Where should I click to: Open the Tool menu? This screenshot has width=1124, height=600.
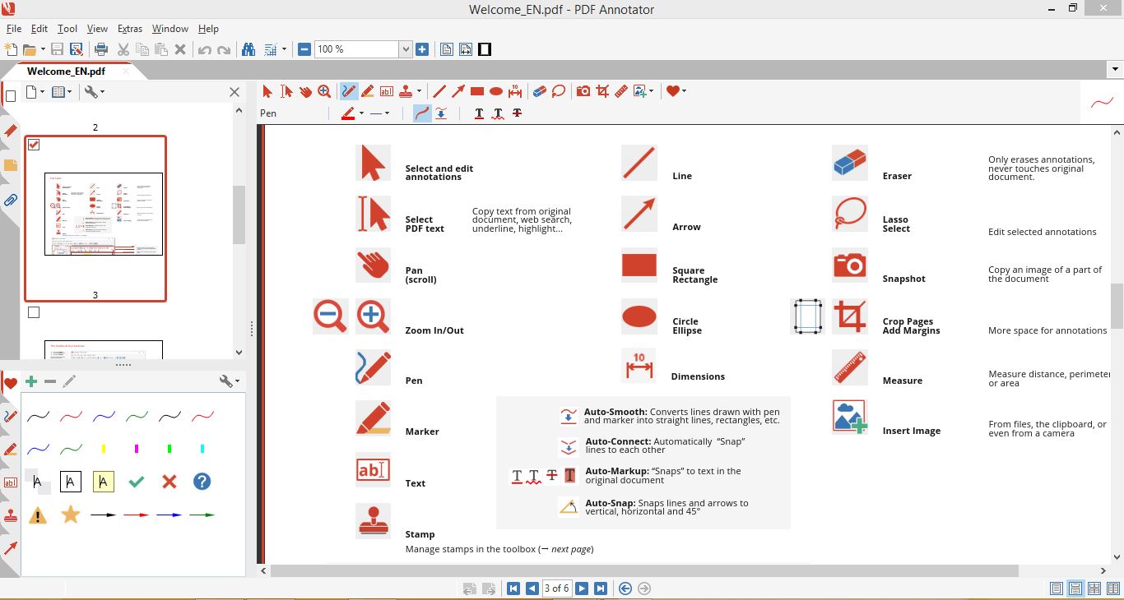coord(67,29)
